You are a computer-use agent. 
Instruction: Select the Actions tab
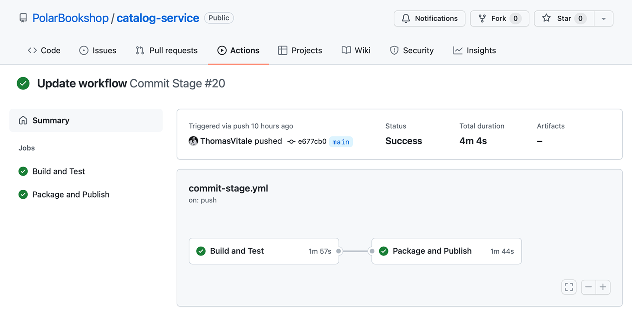(x=238, y=50)
